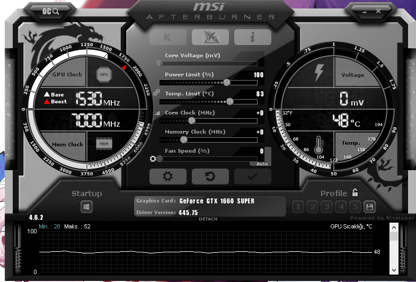Viewport: 416px width, 282px height.
Task: Select profile slot 1
Action: [298, 207]
